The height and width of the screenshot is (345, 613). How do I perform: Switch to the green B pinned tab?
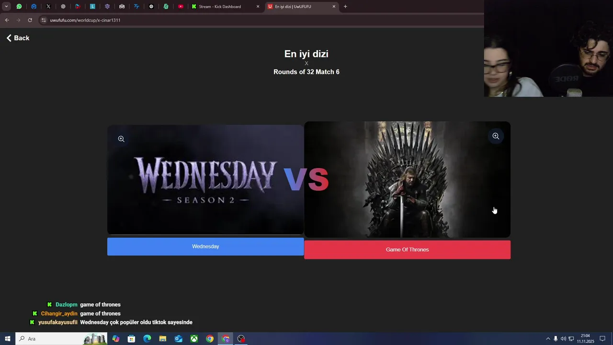point(166,7)
